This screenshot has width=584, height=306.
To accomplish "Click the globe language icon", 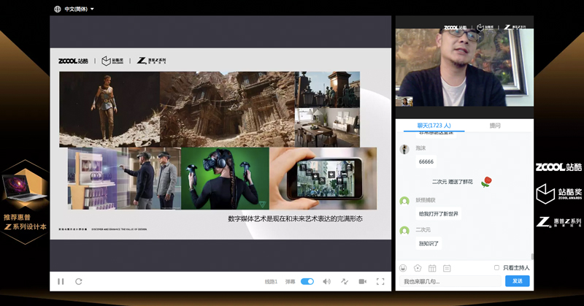I will 58,9.
